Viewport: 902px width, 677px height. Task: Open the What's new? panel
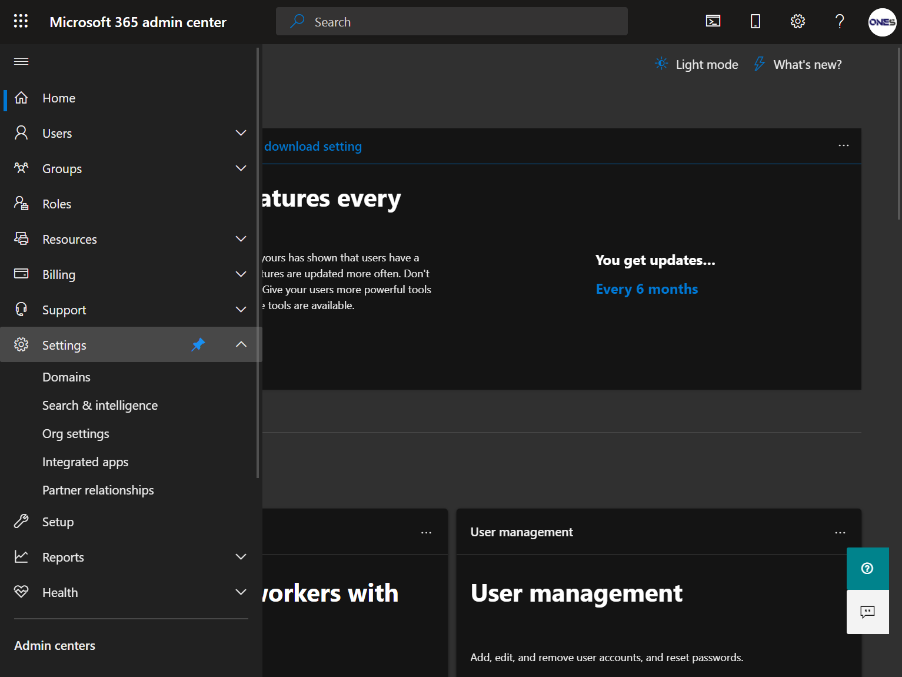[798, 65]
